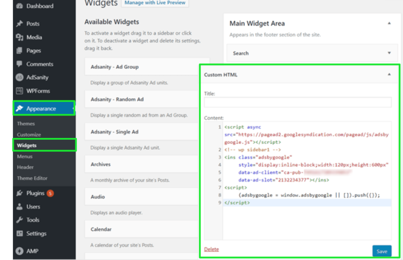This screenshot has width=403, height=260.
Task: Click the Pages icon in sidebar
Action: [x=20, y=51]
